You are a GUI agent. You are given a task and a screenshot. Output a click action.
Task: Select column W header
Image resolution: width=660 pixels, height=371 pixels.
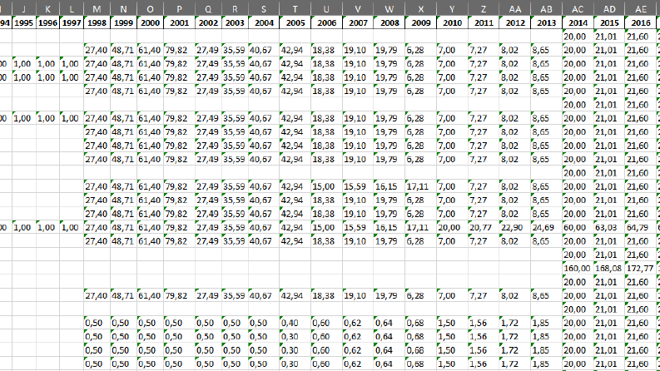click(390, 9)
